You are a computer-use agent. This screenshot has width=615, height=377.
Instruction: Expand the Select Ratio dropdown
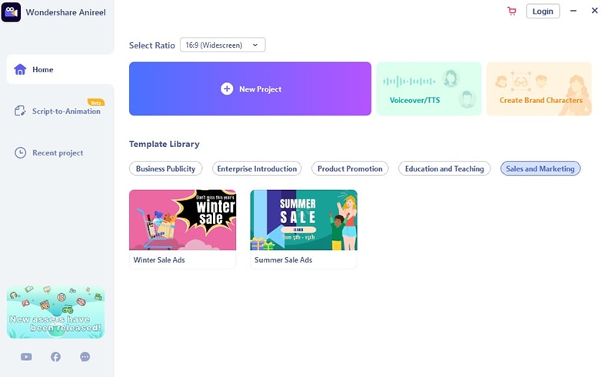click(x=222, y=45)
